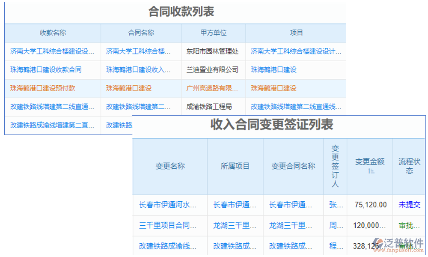Sort by the 合同名称 column header
The height and width of the screenshot is (257, 428).
(x=140, y=33)
